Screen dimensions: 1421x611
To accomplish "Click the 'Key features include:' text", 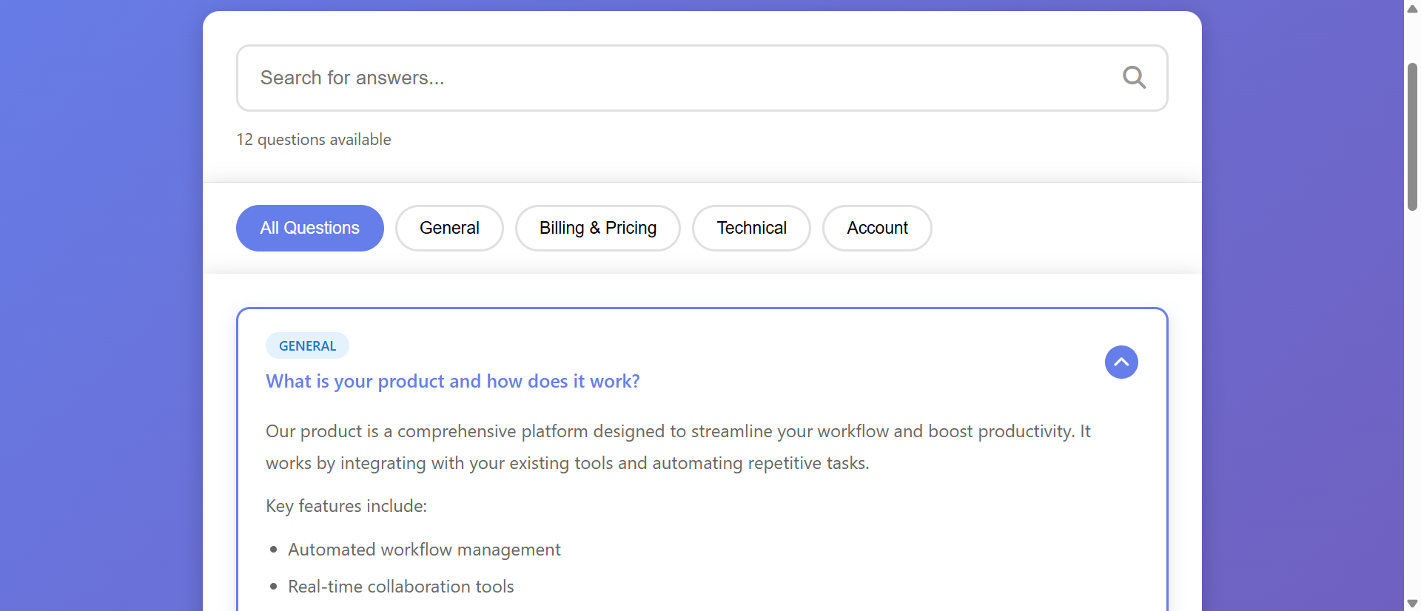I will point(346,506).
